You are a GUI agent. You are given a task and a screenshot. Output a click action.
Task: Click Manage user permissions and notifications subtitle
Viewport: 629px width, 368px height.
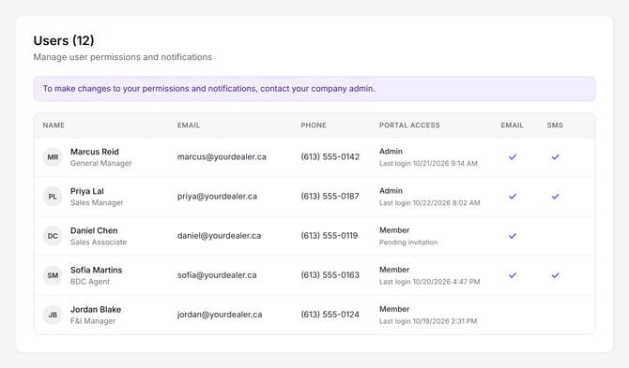(x=122, y=57)
